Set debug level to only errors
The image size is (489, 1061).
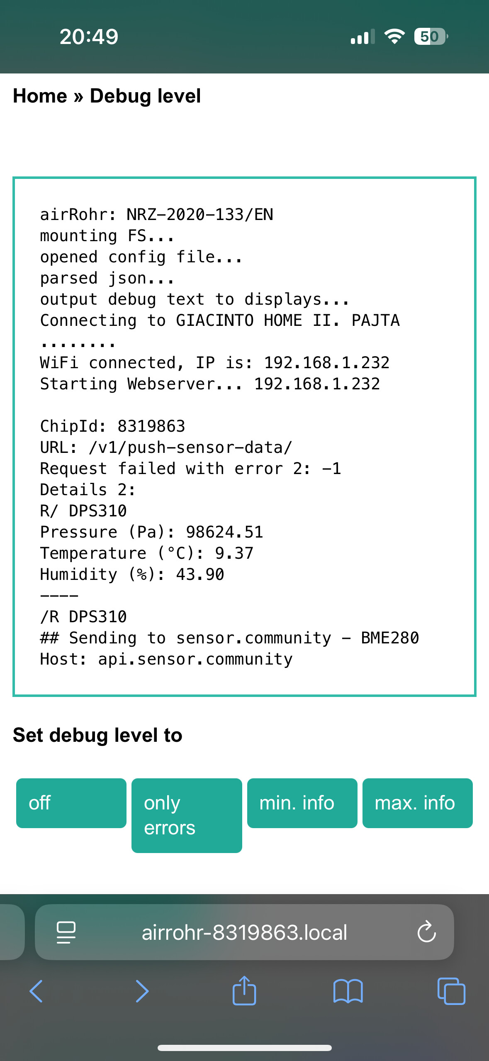coord(187,816)
